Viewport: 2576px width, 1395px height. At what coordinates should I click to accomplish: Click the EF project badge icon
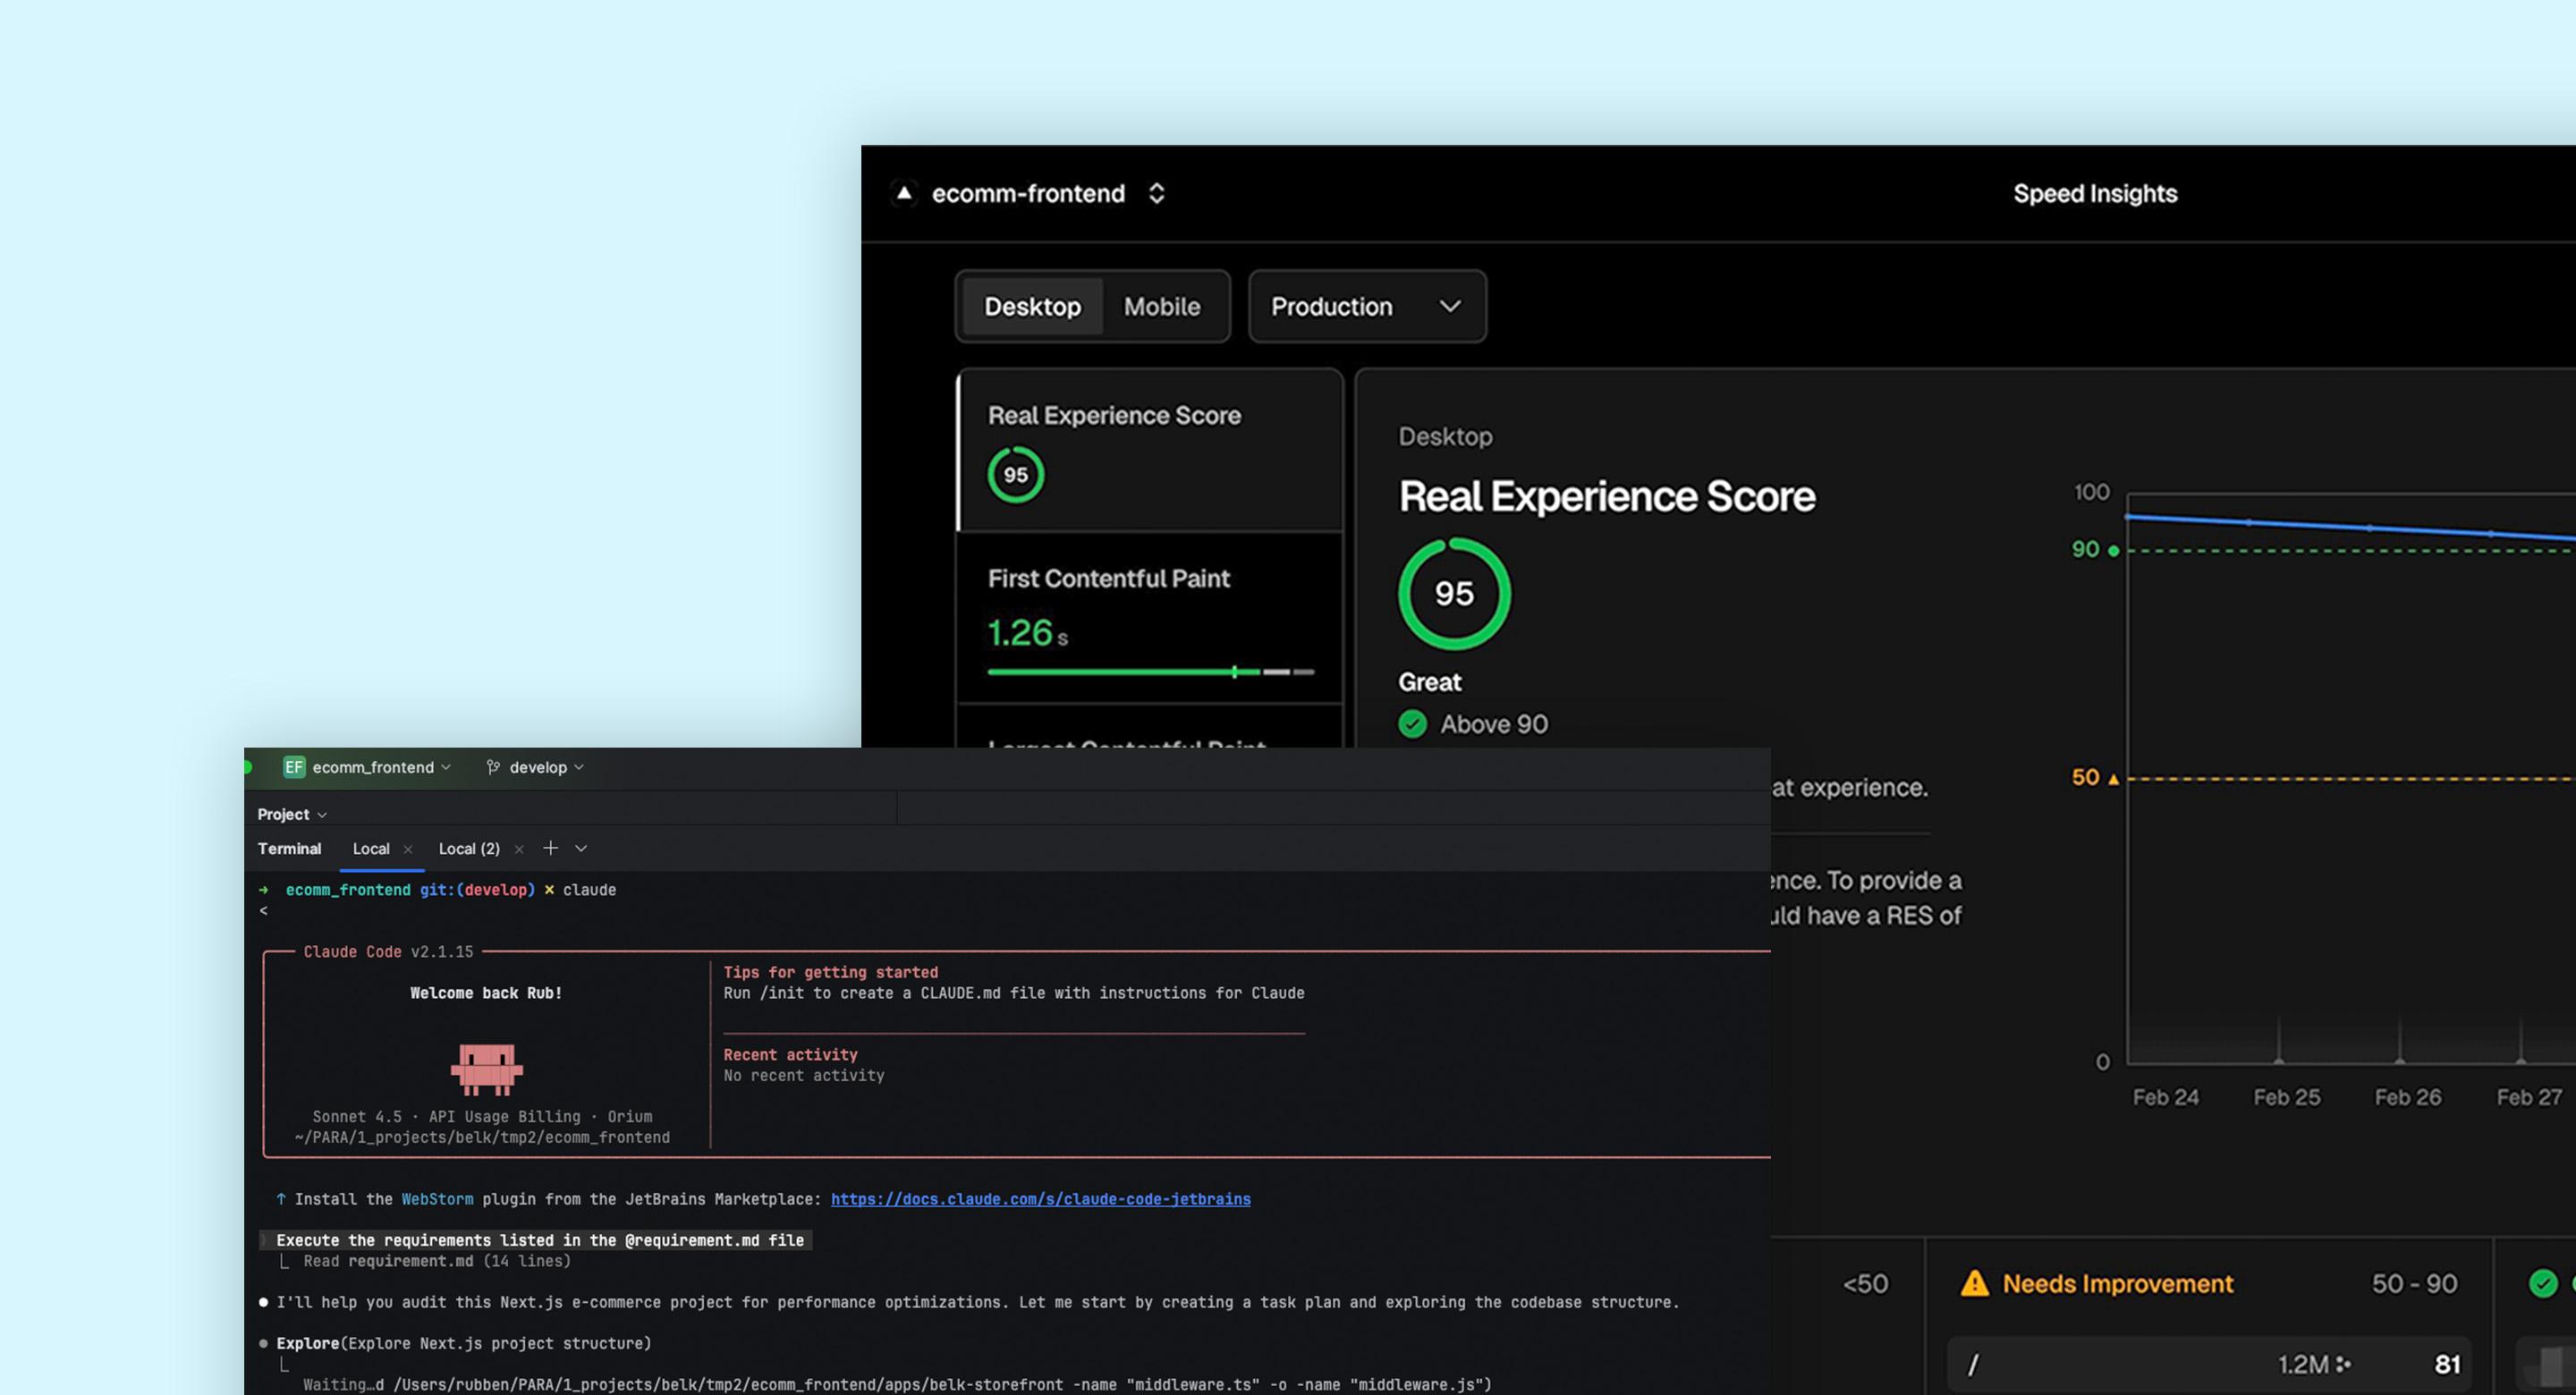[x=293, y=767]
